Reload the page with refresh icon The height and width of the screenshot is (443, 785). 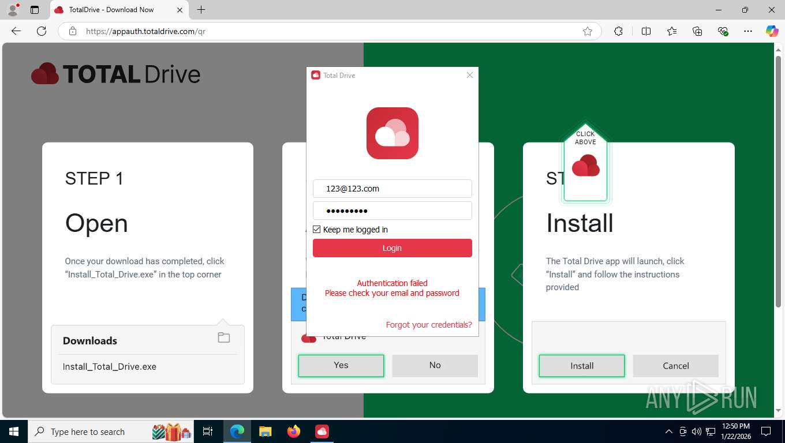click(42, 31)
